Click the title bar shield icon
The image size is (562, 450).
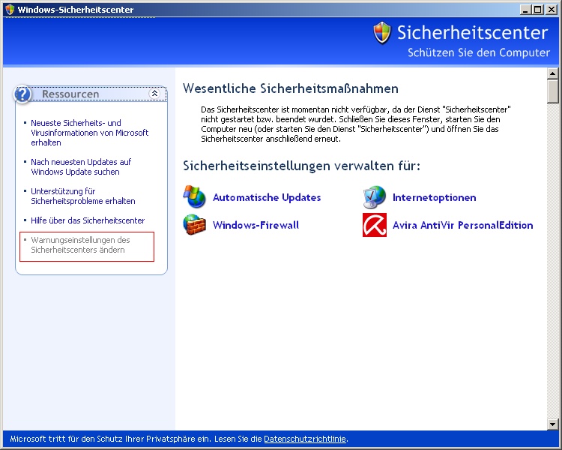click(x=10, y=9)
